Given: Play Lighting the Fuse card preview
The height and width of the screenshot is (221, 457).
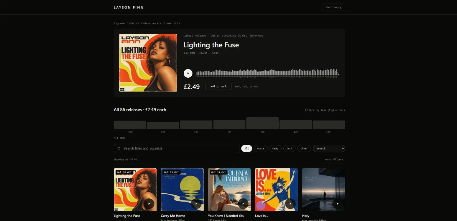Looking at the screenshot, I should coord(149,204).
